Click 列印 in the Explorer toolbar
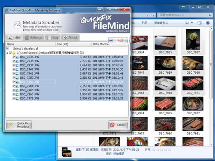The height and width of the screenshot is (161, 215). [144, 23]
